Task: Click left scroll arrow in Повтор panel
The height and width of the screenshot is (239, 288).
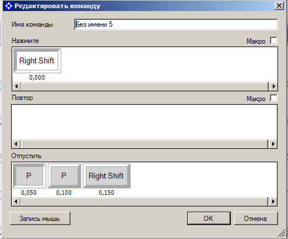Action: coord(16,144)
